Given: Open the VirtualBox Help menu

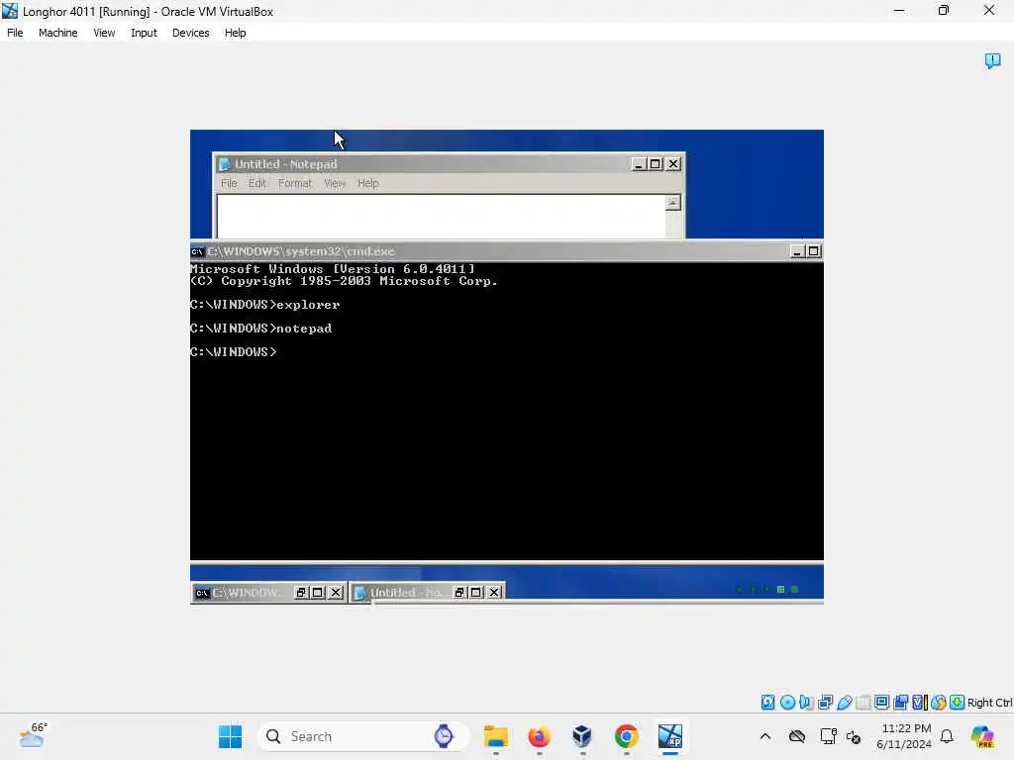Looking at the screenshot, I should [x=235, y=33].
